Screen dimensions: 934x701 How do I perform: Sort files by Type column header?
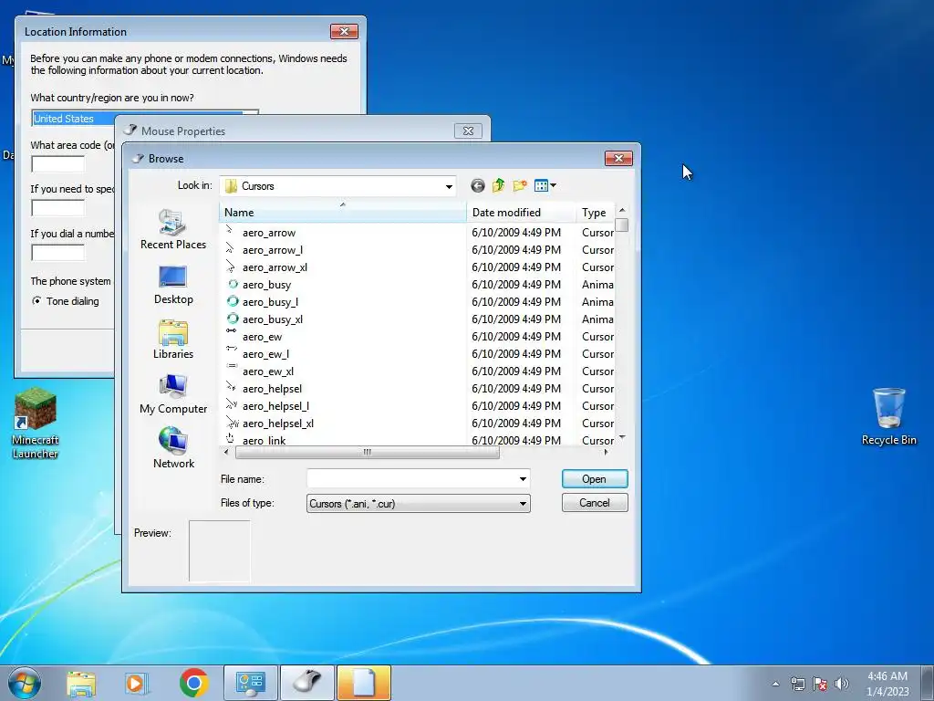coord(595,212)
